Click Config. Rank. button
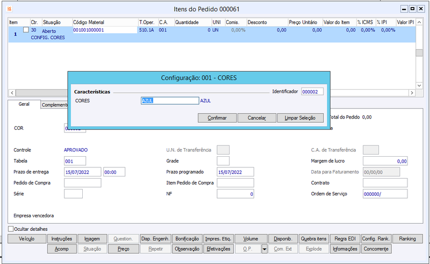The image size is (430, 264). 376,239
